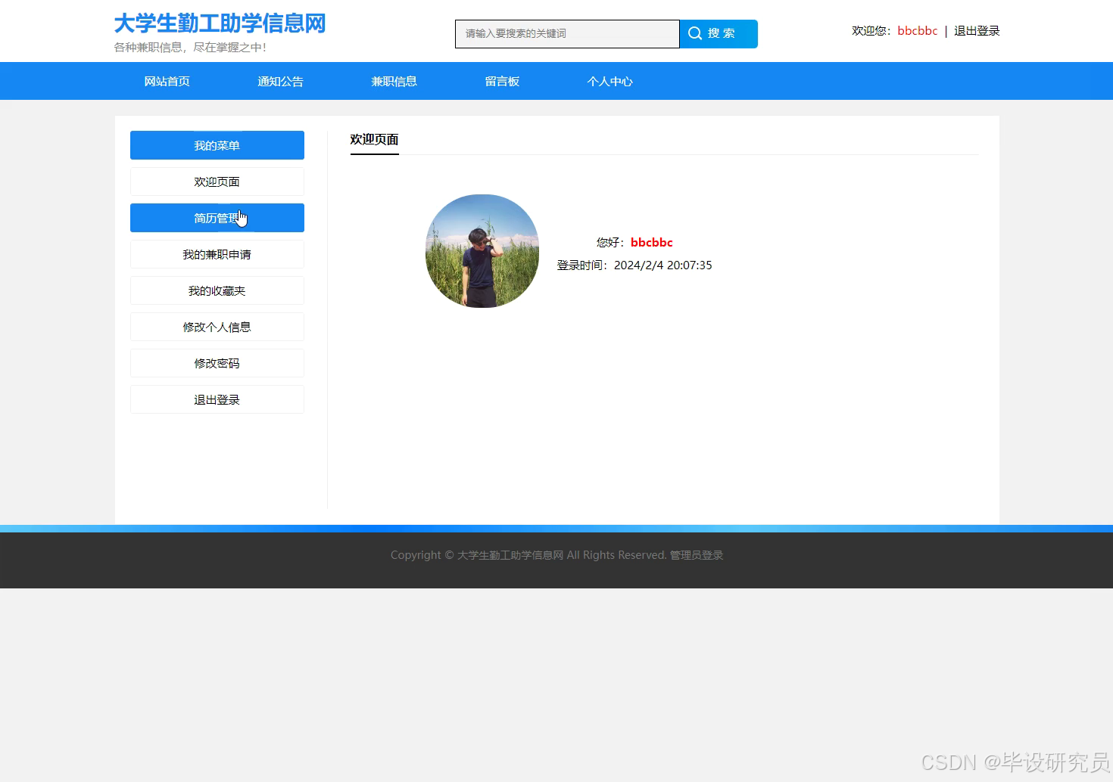Screen dimensions: 1113x782
Task: Open 我的收藏夹 in the sidebar
Action: pos(217,290)
